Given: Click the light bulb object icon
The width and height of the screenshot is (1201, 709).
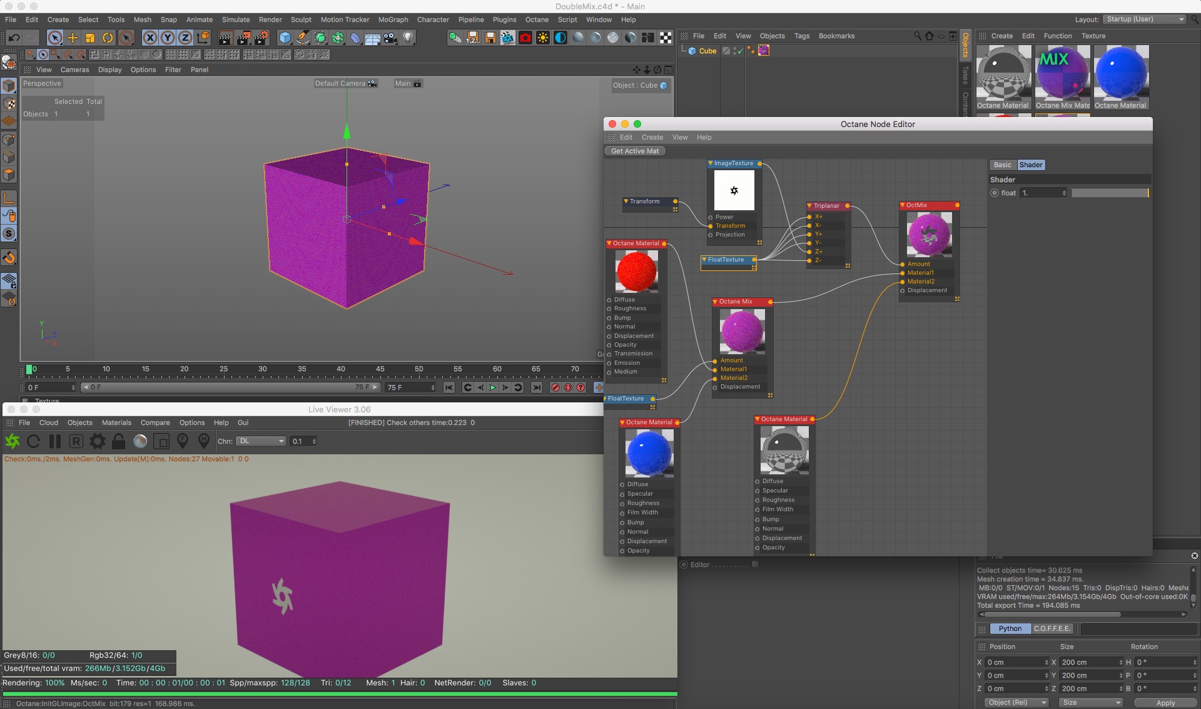Looking at the screenshot, I should click(x=408, y=38).
